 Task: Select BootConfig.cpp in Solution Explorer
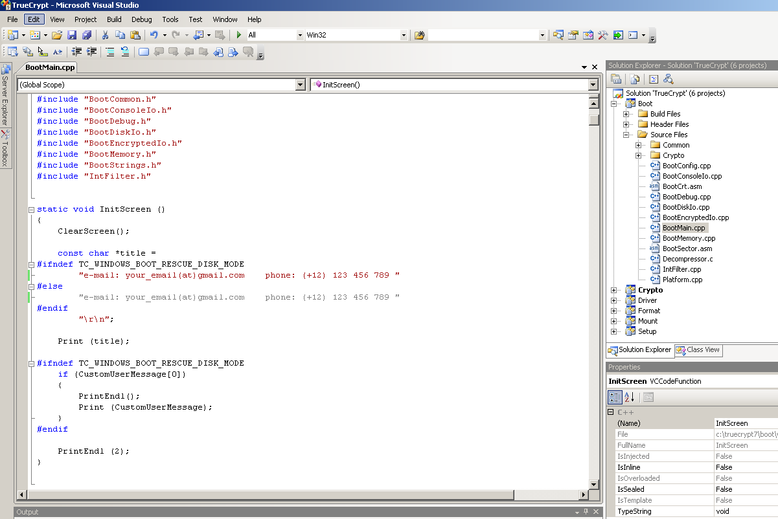point(687,166)
